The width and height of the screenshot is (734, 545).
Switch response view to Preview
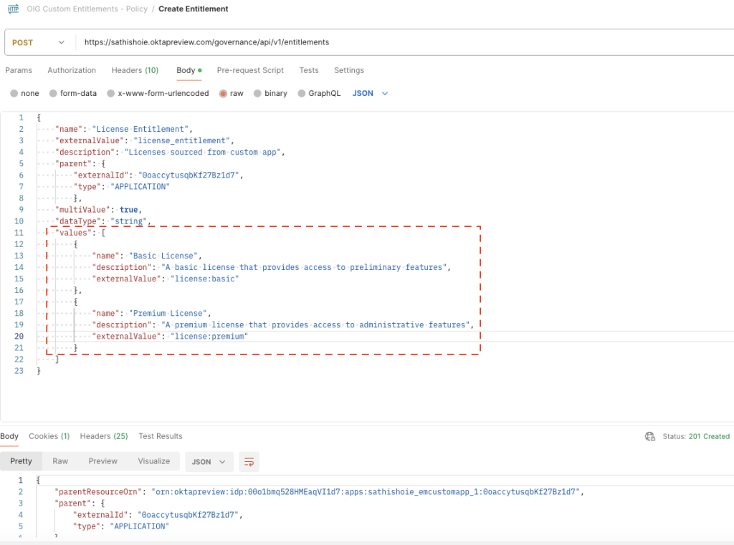103,461
